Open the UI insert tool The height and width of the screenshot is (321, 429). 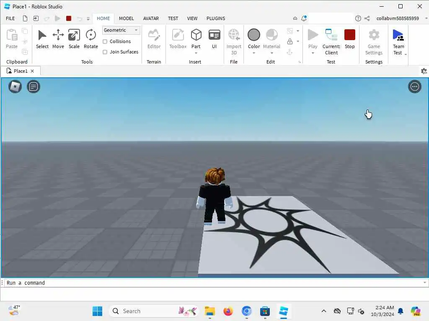coord(214,39)
